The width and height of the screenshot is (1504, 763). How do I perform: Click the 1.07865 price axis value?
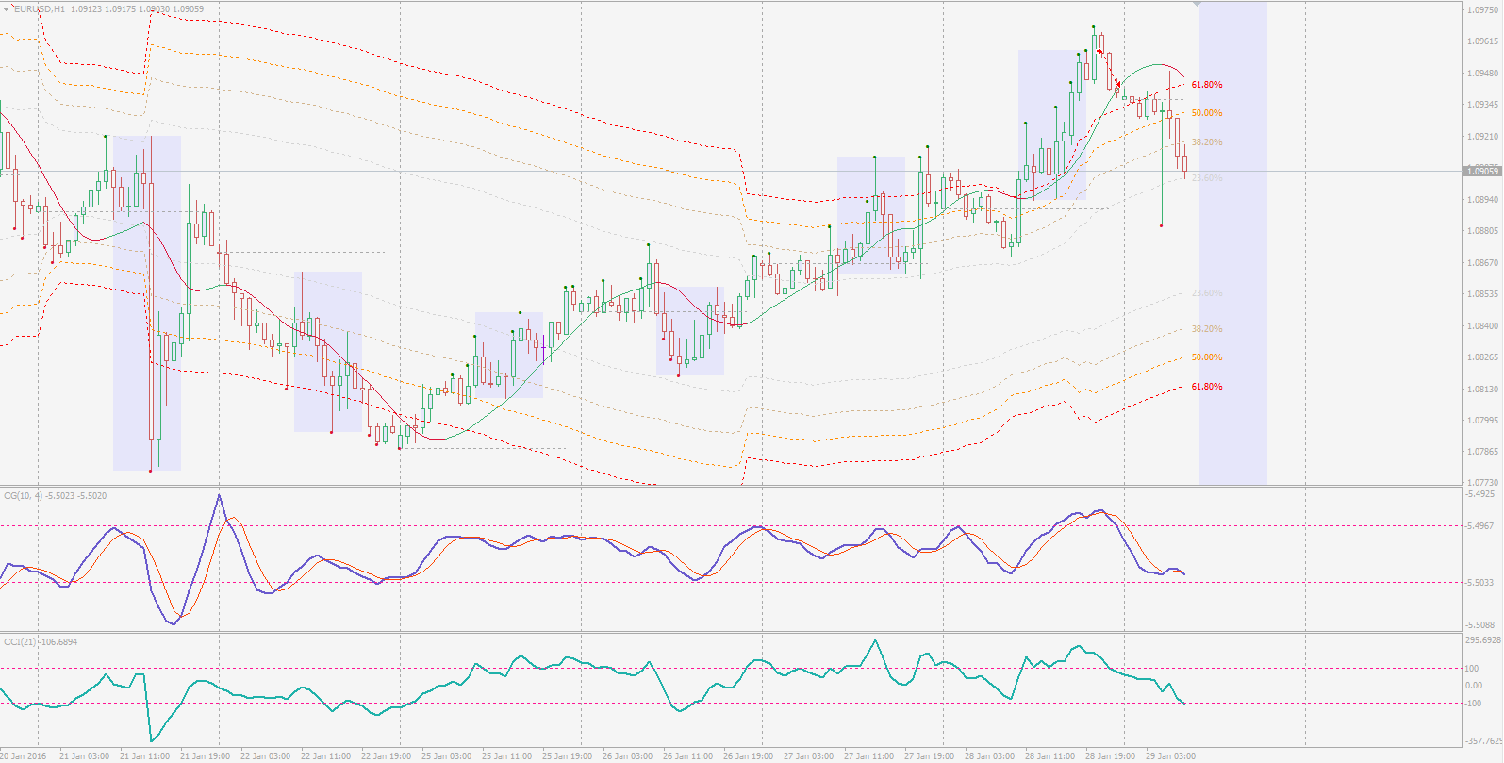coord(1484,452)
